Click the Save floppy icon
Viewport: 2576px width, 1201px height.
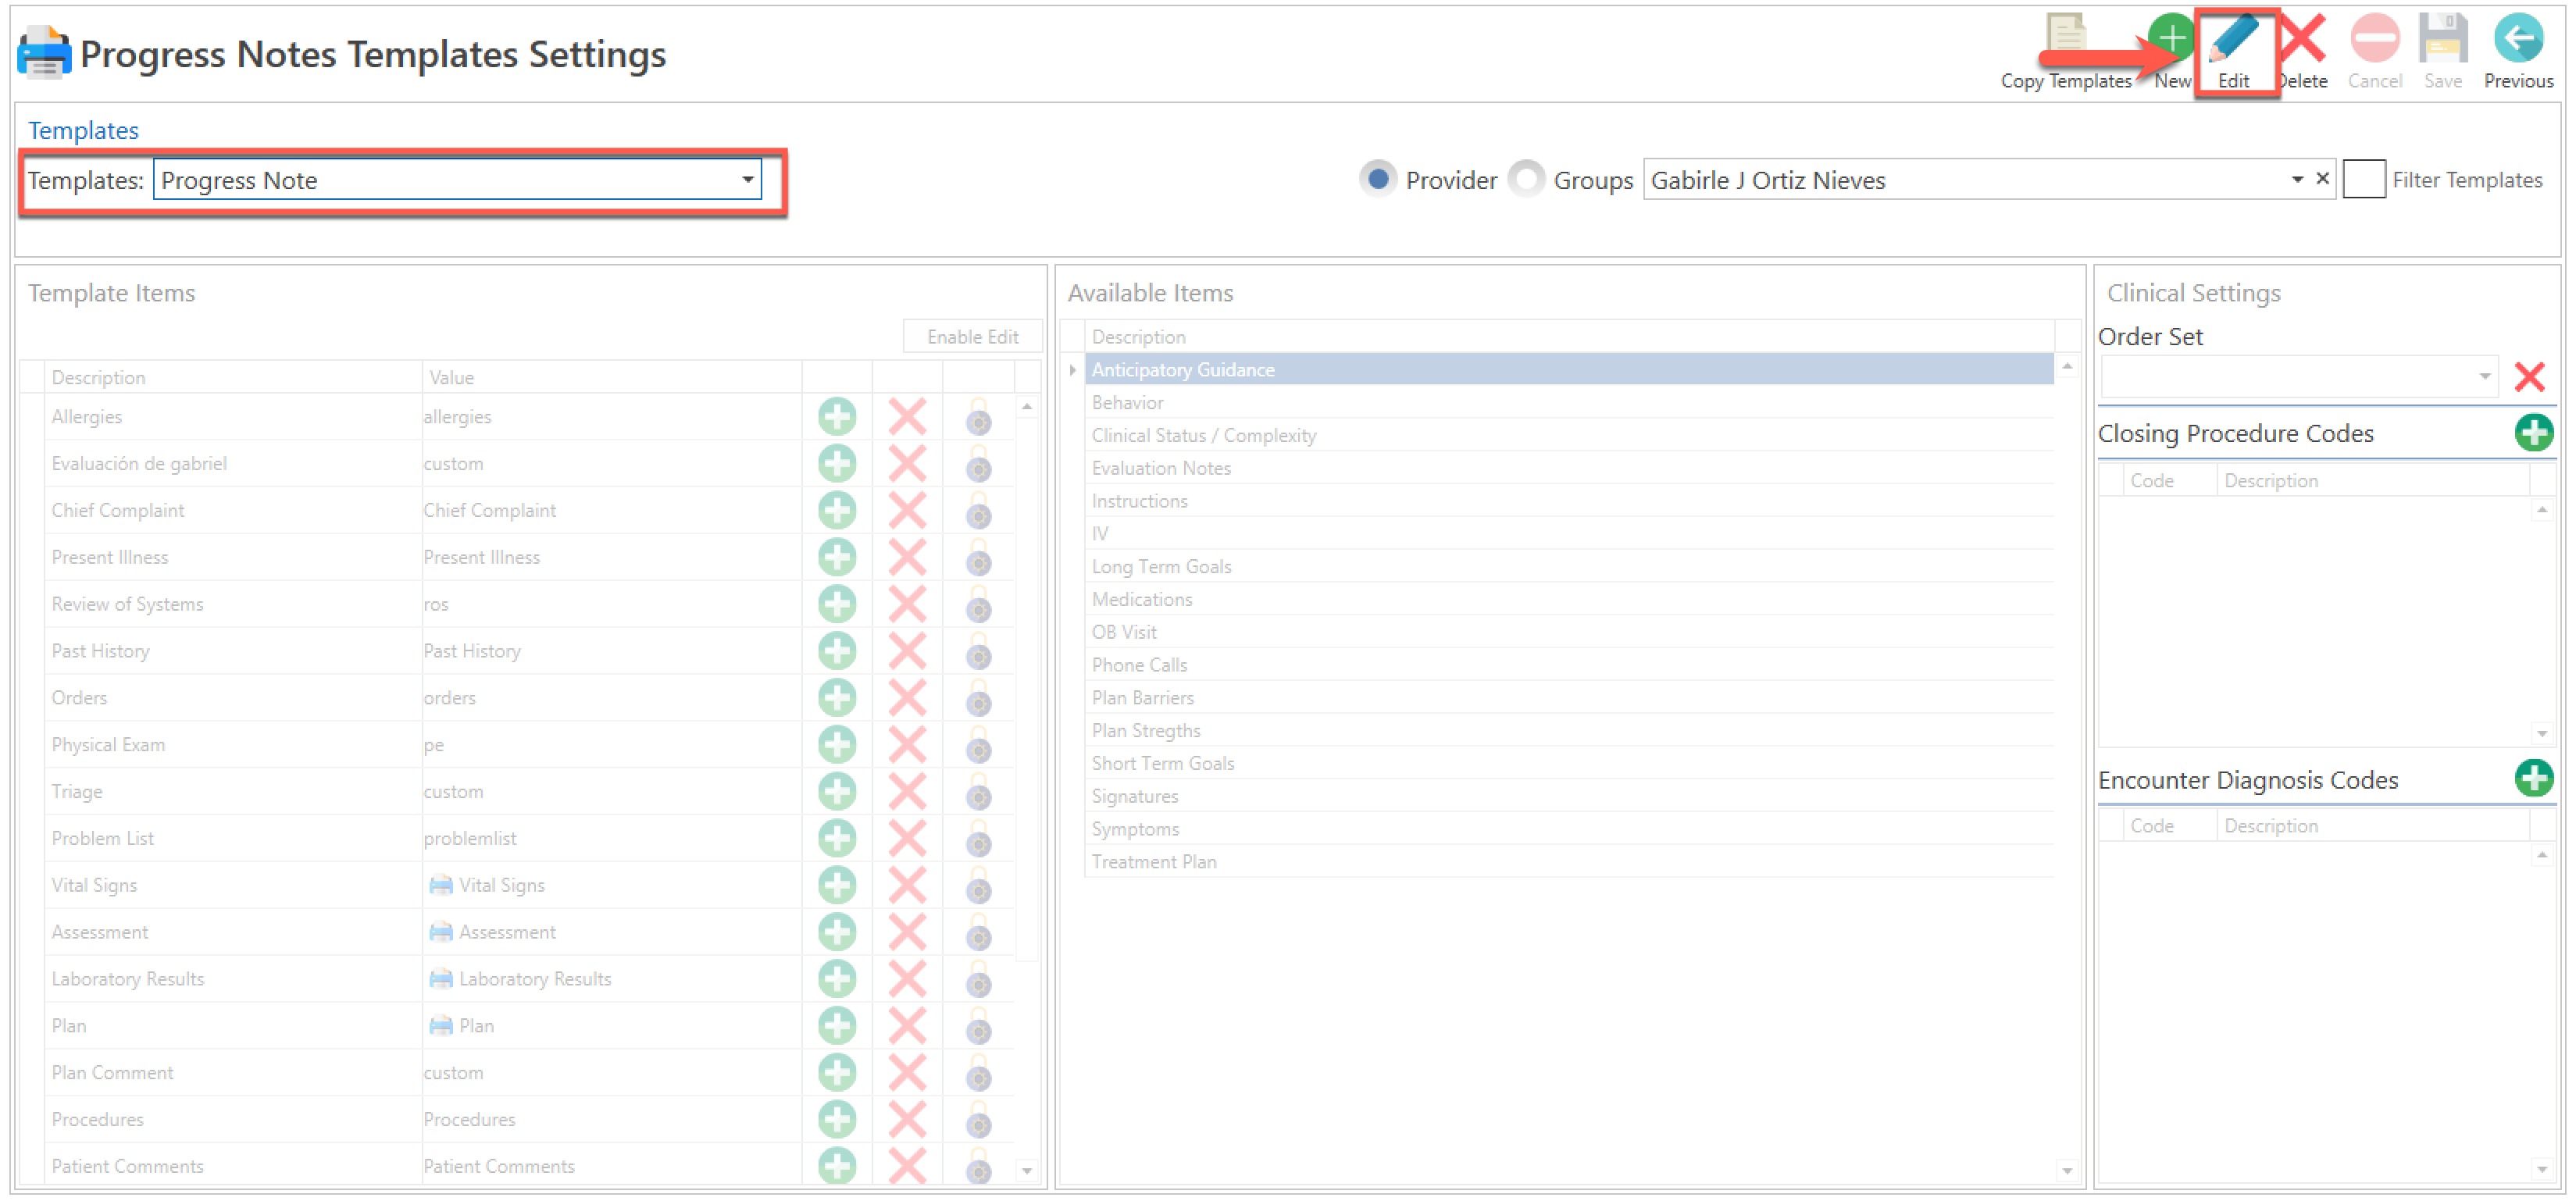(x=2443, y=38)
